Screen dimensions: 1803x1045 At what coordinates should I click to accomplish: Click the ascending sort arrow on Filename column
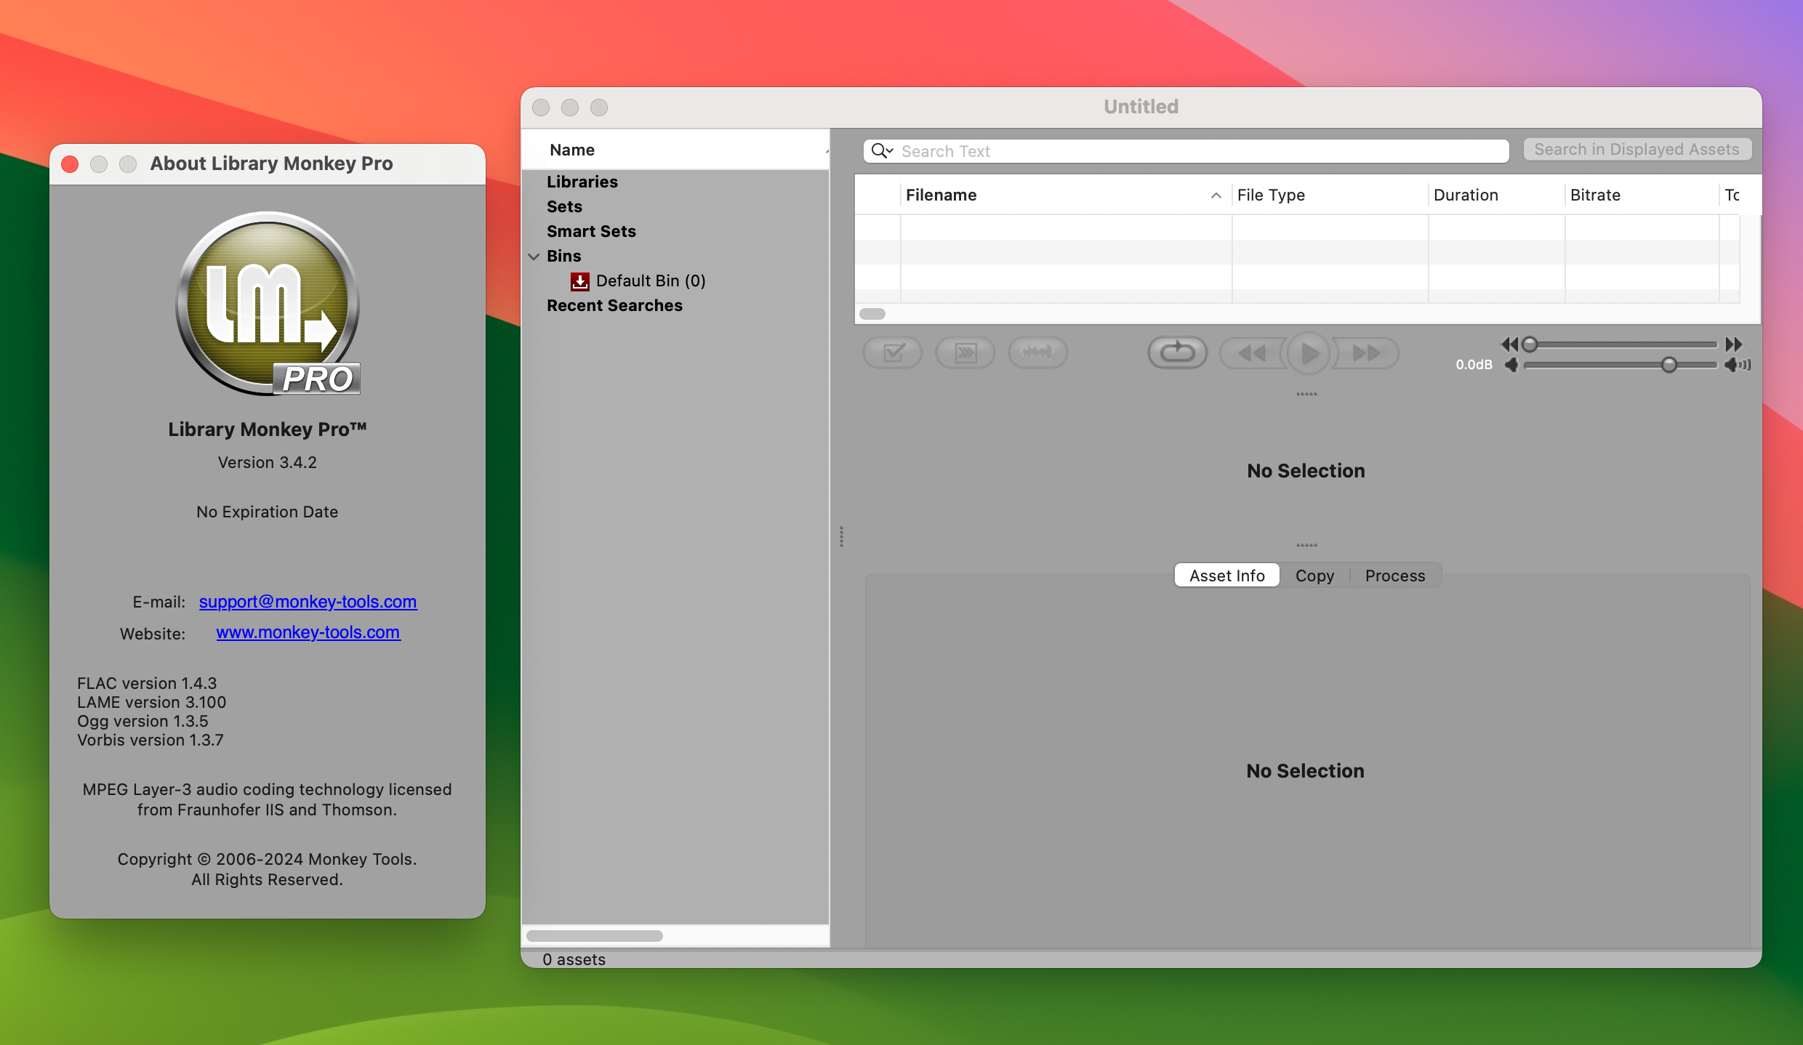pos(1215,195)
